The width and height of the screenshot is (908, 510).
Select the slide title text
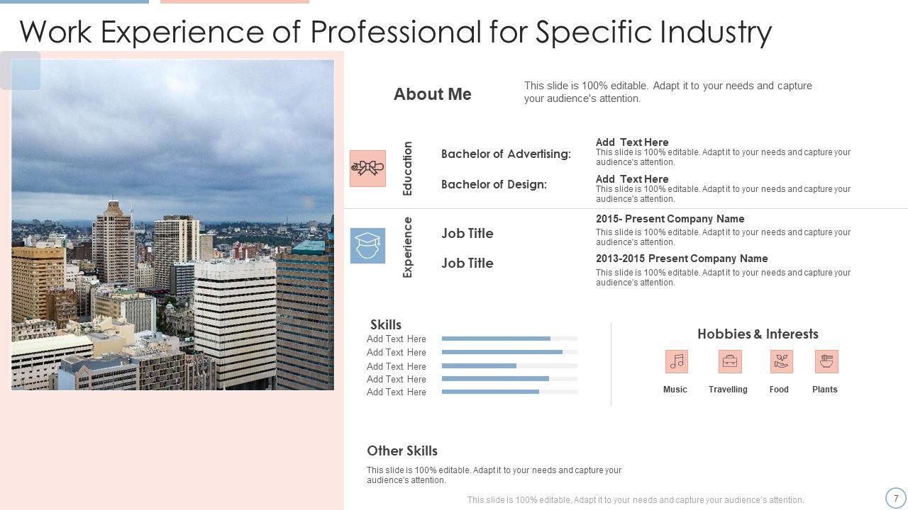(395, 32)
